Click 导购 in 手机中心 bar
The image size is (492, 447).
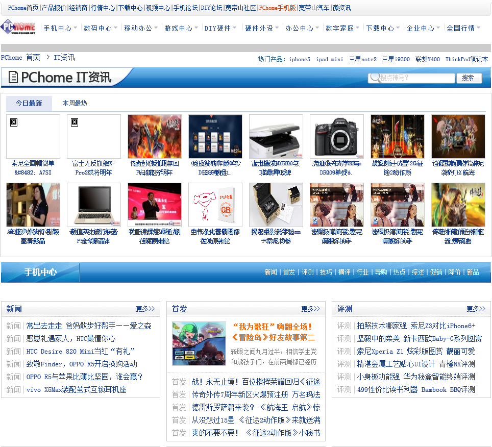pyautogui.click(x=381, y=272)
